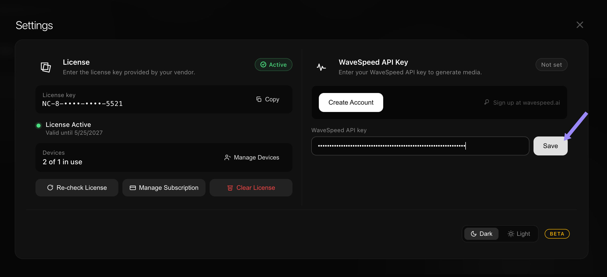Save the WaveSpeed API key
This screenshot has width=607, height=277.
[550, 146]
